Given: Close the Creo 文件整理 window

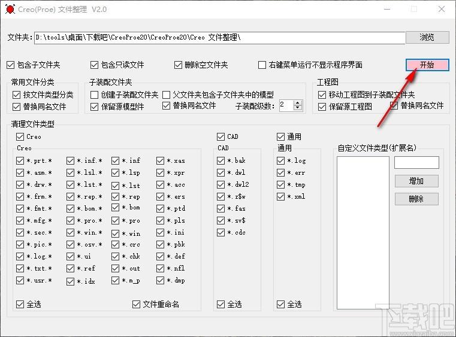Looking at the screenshot, I should click(x=442, y=10).
